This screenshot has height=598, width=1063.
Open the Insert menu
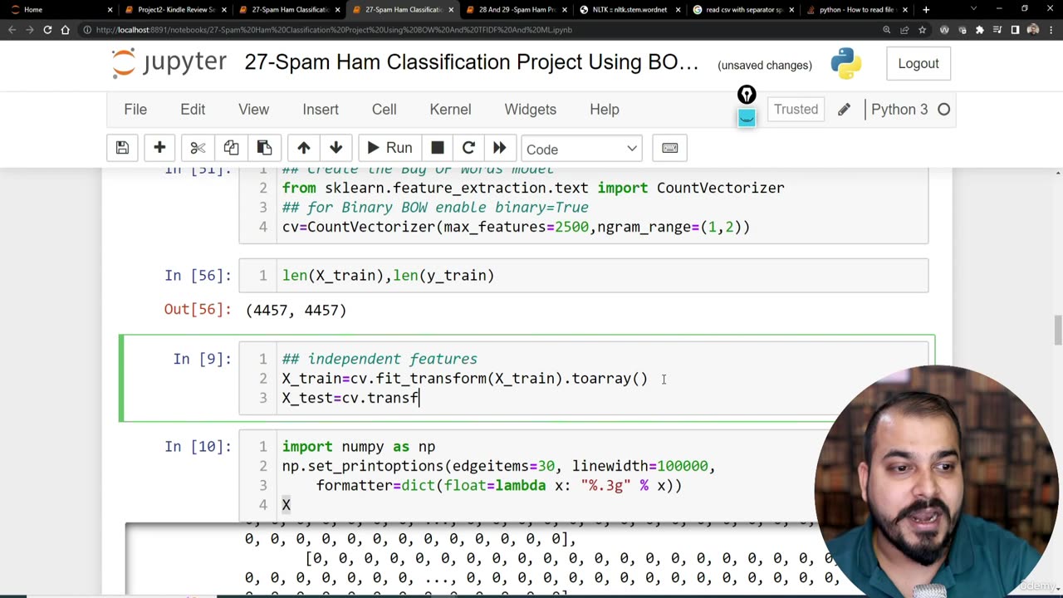(x=321, y=109)
